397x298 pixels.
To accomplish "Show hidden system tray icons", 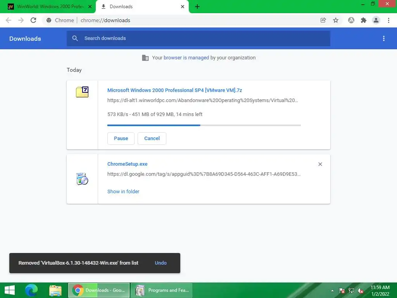I will point(332,291).
